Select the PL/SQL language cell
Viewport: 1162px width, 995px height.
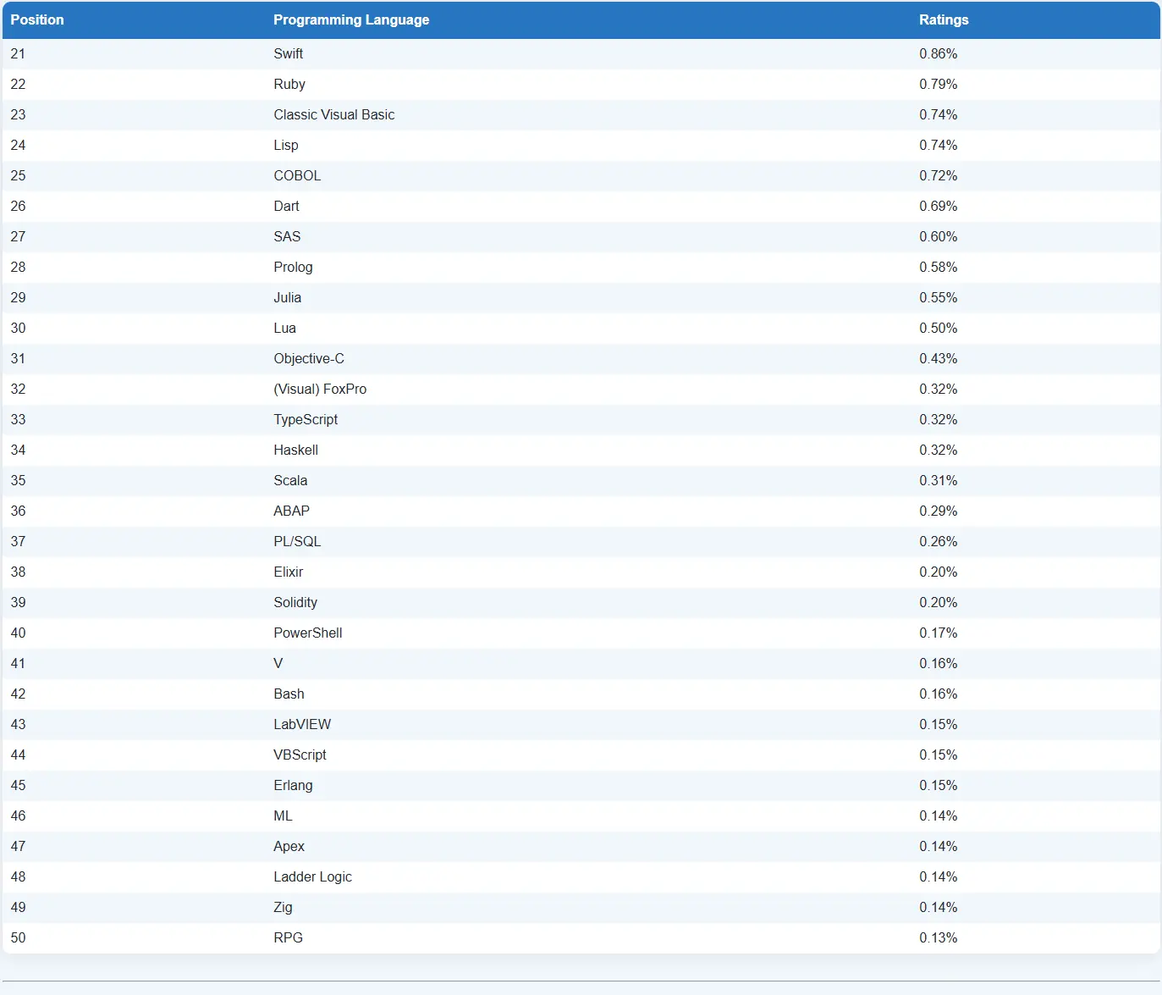[297, 541]
